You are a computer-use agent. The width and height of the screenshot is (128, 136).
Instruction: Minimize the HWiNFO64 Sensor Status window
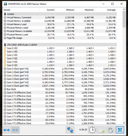103,4
